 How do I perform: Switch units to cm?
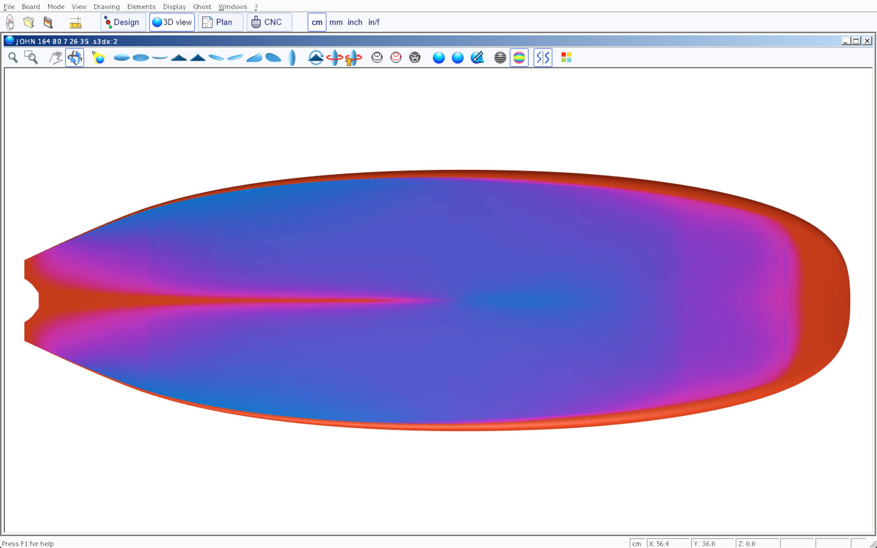point(317,22)
